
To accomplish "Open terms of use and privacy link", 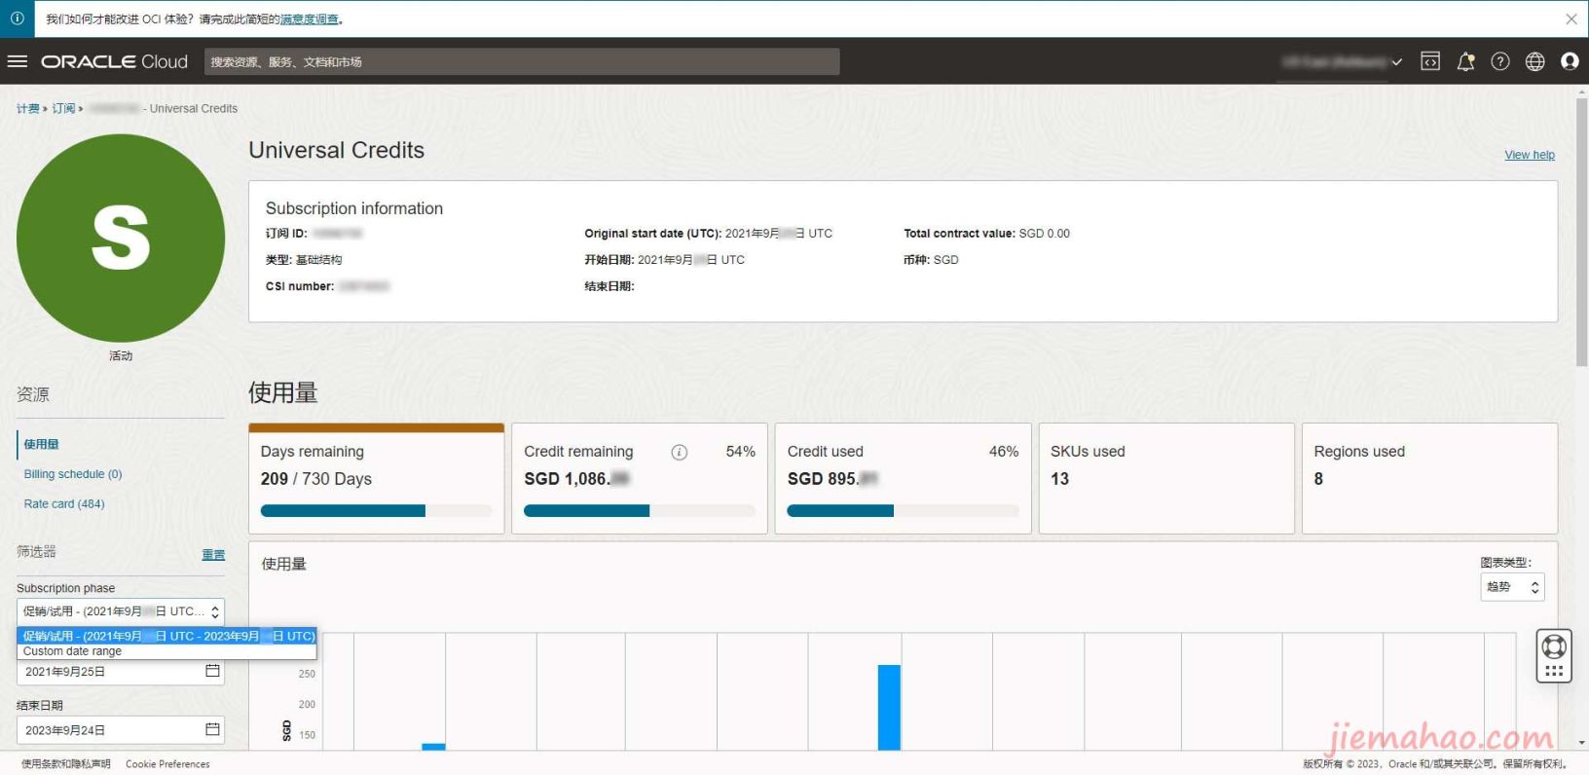I will (66, 764).
